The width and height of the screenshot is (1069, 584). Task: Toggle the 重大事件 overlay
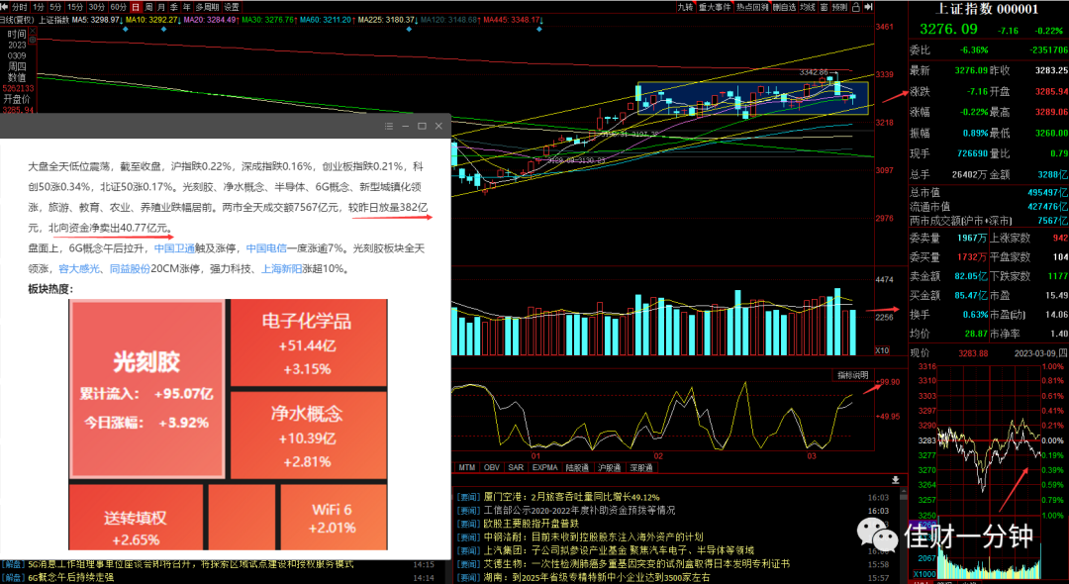(x=716, y=7)
